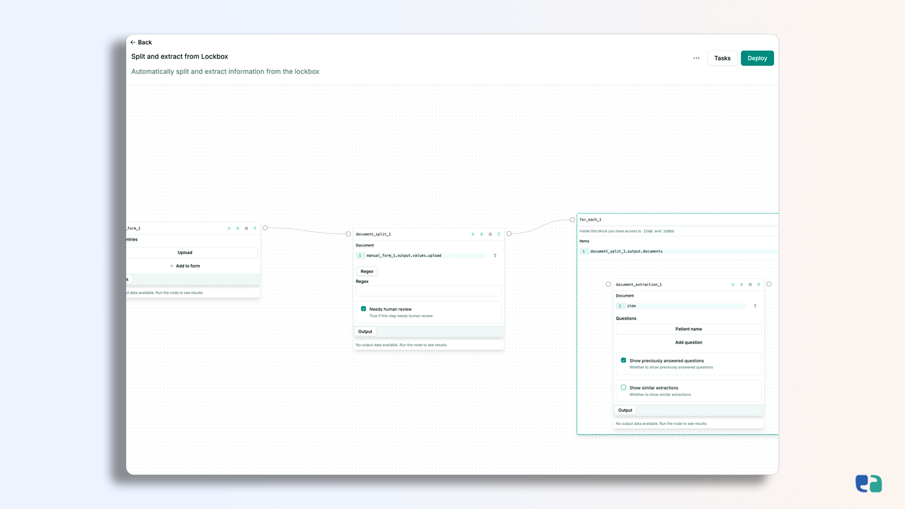Open the document_extraction_1 node menu icon

(x=750, y=285)
